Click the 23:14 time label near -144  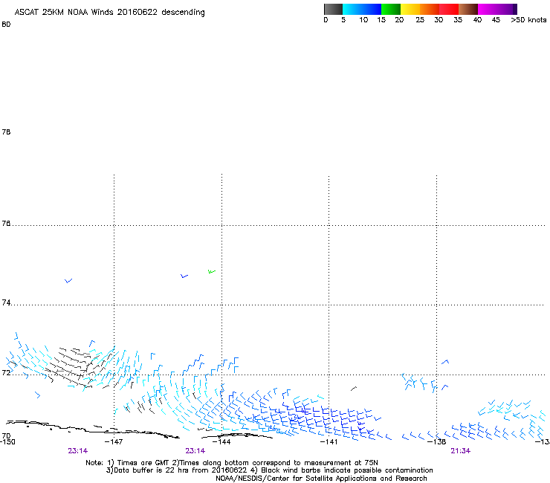click(195, 451)
